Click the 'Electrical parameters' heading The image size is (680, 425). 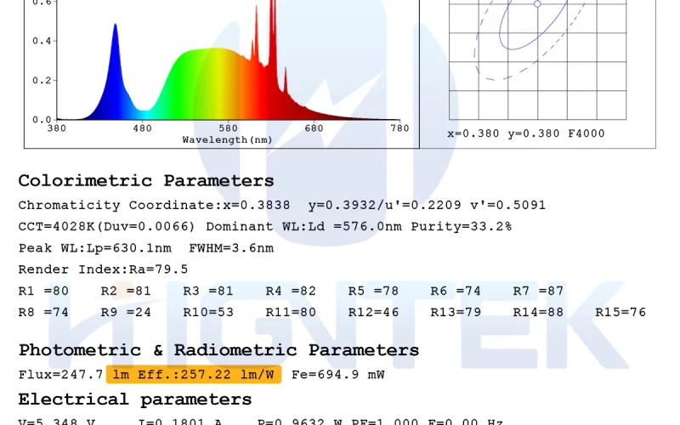click(135, 399)
